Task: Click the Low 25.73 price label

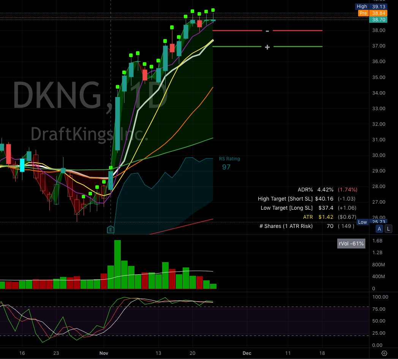Action: 372,222
